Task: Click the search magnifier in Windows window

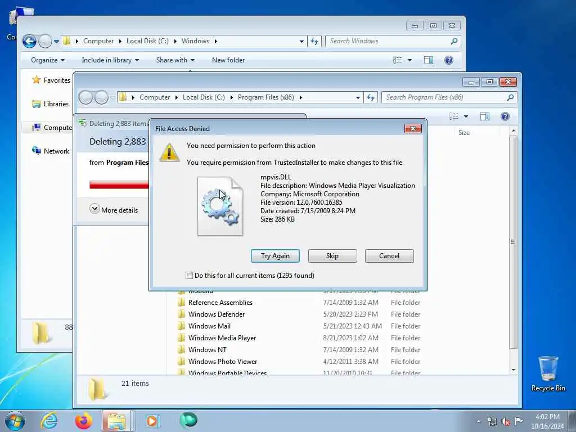Action: 454,41
